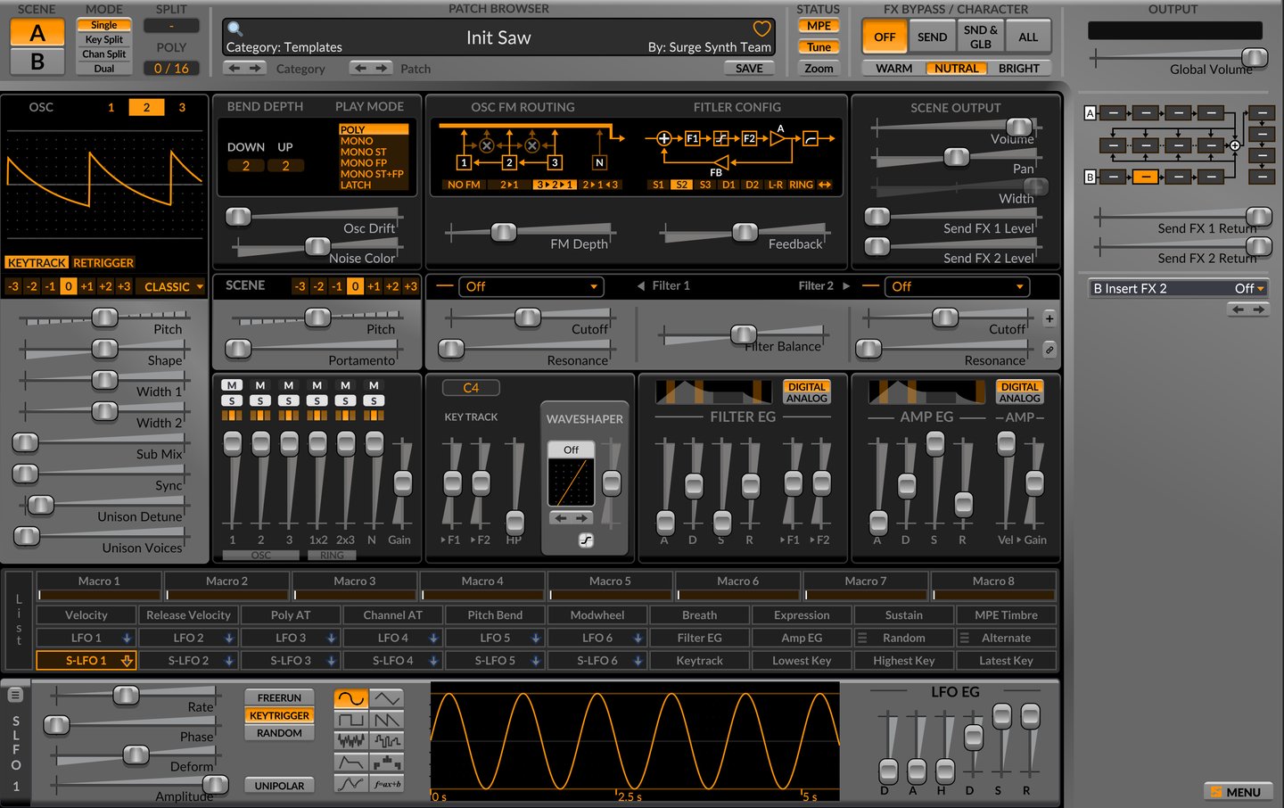This screenshot has height=808, width=1284.
Task: Toggle the MPE status button
Action: tap(819, 26)
